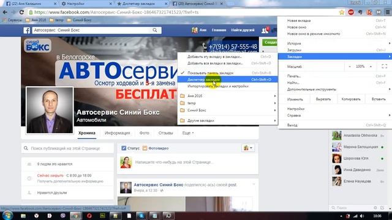
Task: Choose Новая вкладка in Chrome menu
Action: (x=335, y=21)
